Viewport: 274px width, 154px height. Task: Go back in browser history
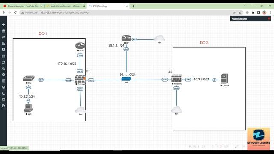[4, 12]
